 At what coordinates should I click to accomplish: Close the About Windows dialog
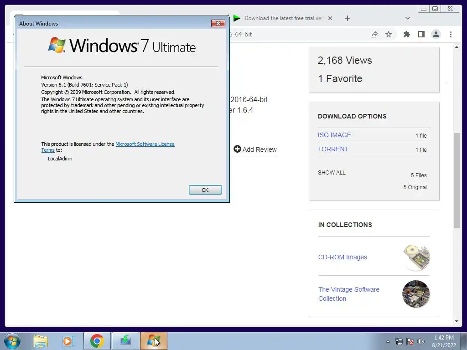point(218,23)
